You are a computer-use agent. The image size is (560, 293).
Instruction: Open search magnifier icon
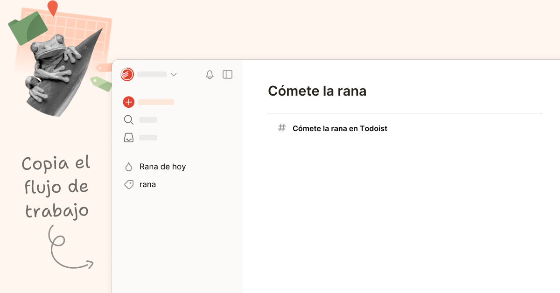tap(128, 120)
